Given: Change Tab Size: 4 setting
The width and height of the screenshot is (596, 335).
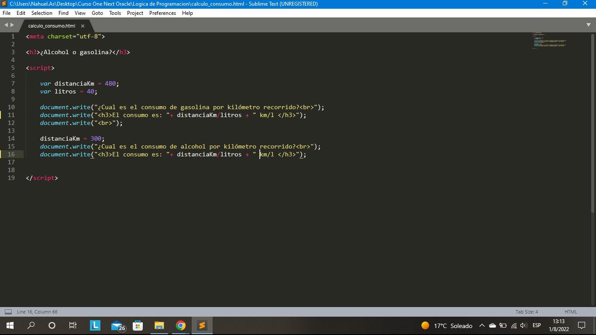Looking at the screenshot, I should (527, 312).
